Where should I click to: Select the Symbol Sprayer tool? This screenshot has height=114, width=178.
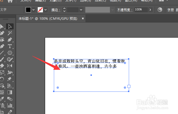tap(2, 106)
